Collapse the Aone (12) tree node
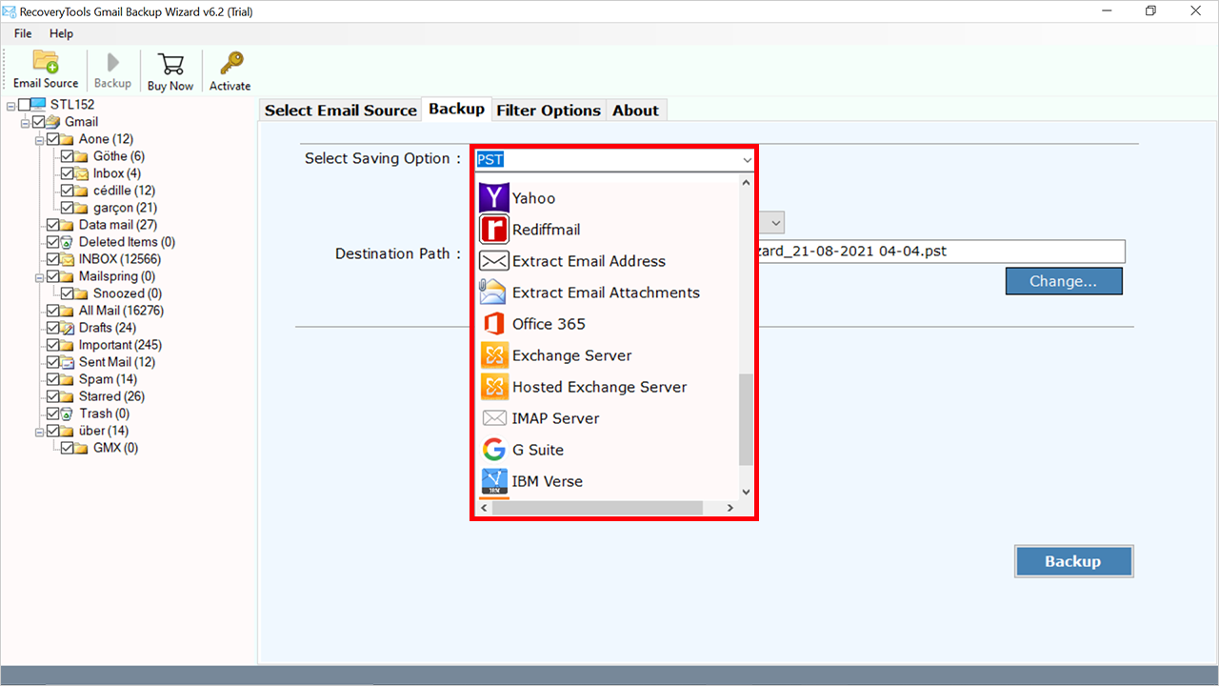This screenshot has width=1219, height=686. [x=40, y=139]
